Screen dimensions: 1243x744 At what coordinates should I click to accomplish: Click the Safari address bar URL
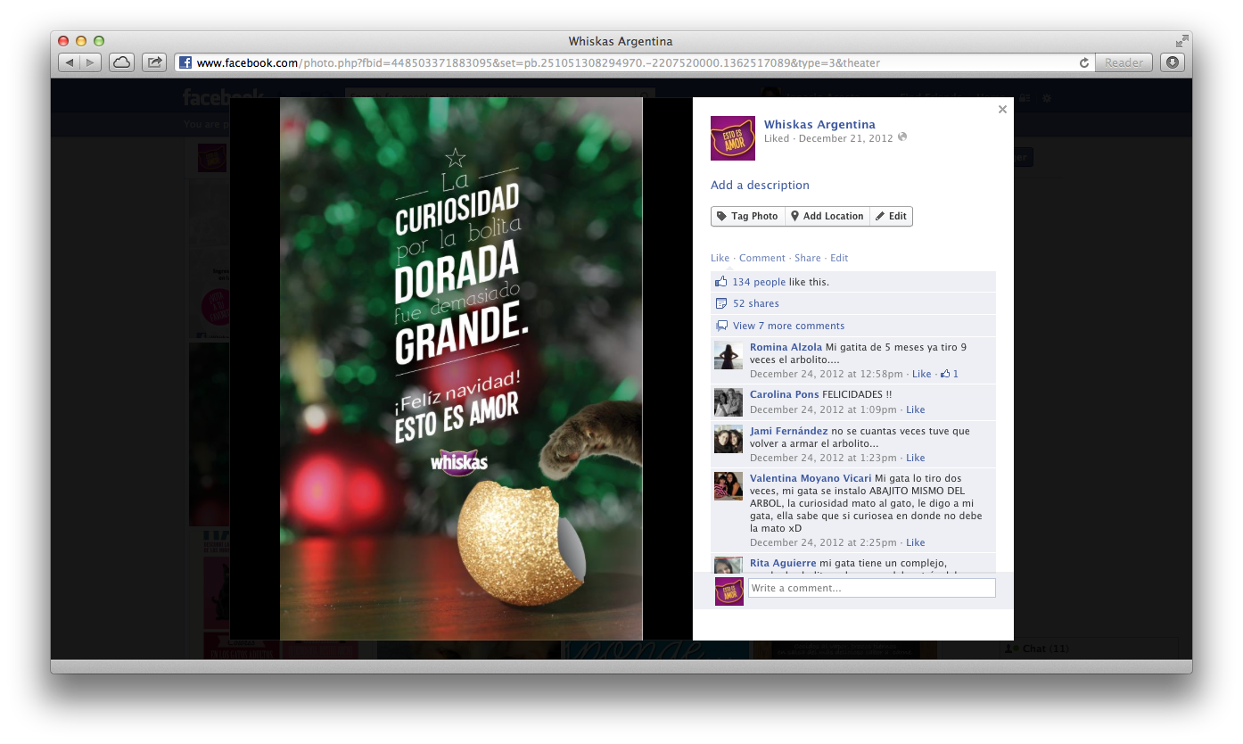538,62
